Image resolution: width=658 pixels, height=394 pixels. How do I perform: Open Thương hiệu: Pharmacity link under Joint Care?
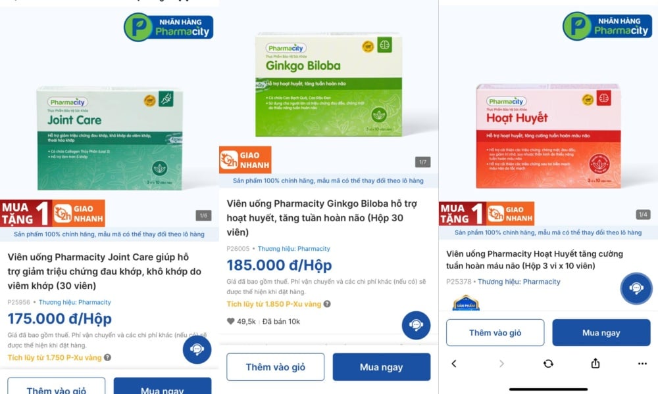coord(75,302)
